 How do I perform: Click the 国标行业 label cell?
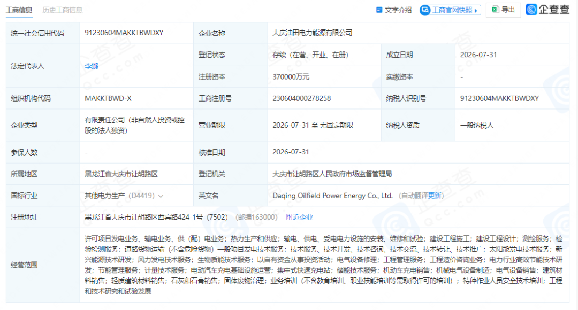43,196
